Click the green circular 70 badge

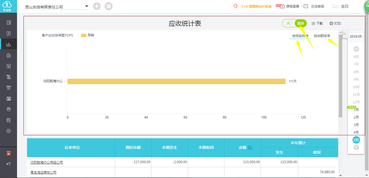click(367, 6)
